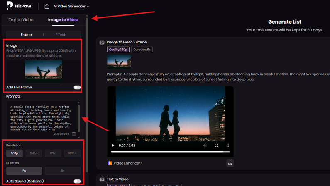Click the 'Image to Video > Frame' title
Viewport: 330px width, 186px height.
[x=127, y=42]
